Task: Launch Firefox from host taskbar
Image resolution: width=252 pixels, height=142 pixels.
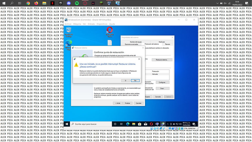Action: pos(36,3)
